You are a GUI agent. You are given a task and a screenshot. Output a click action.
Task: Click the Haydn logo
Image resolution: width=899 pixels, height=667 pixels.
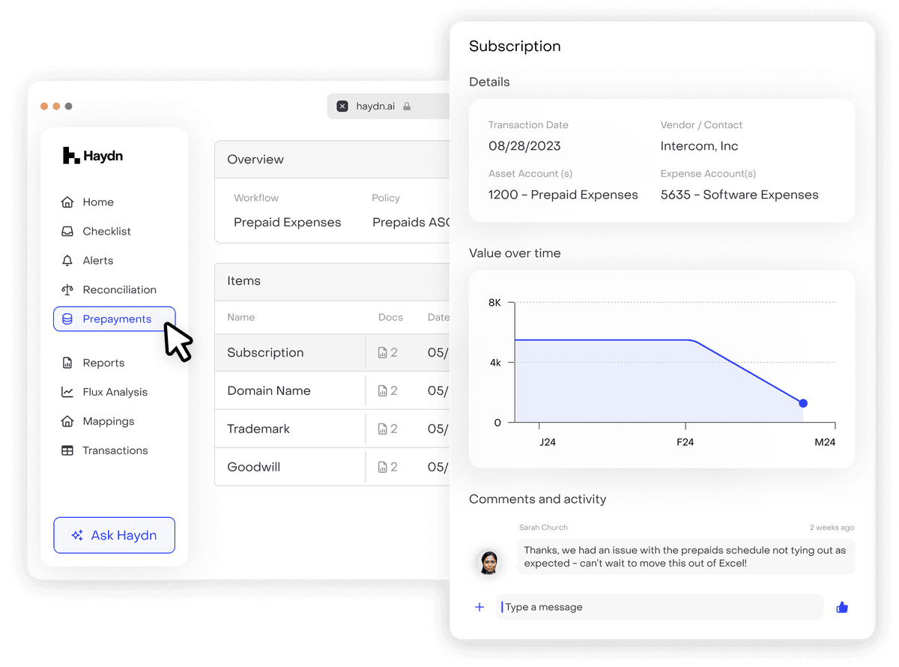[x=93, y=156]
